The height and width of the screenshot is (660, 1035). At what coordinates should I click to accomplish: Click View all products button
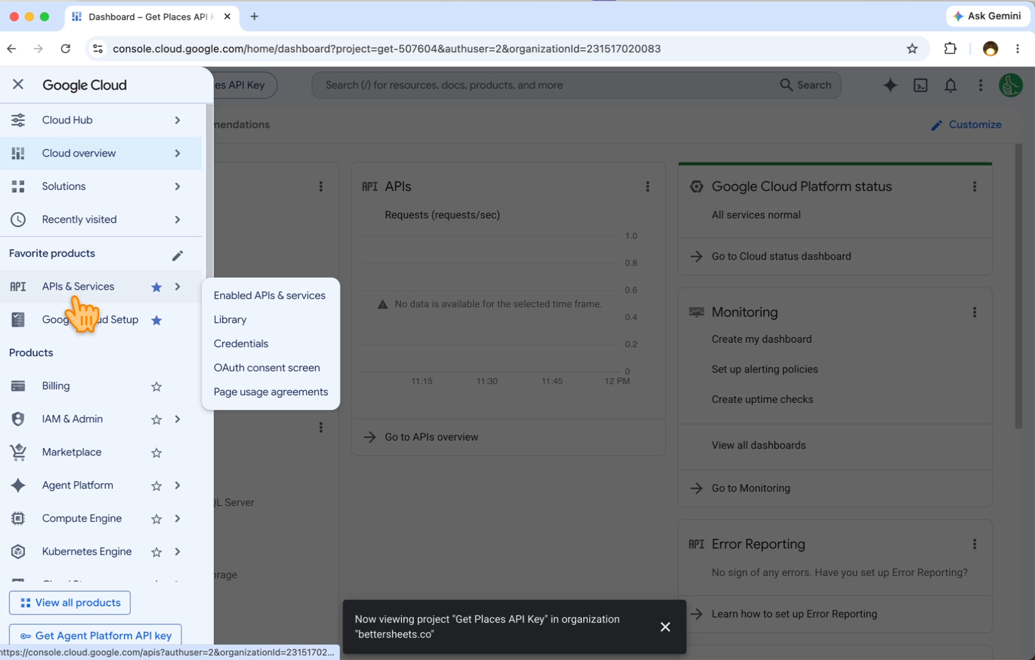(x=70, y=603)
